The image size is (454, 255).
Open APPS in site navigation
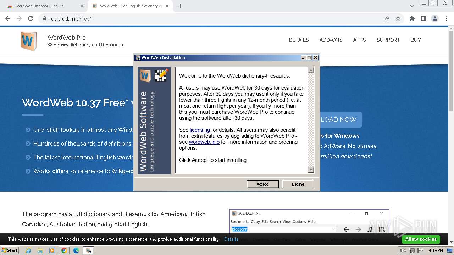click(x=359, y=40)
